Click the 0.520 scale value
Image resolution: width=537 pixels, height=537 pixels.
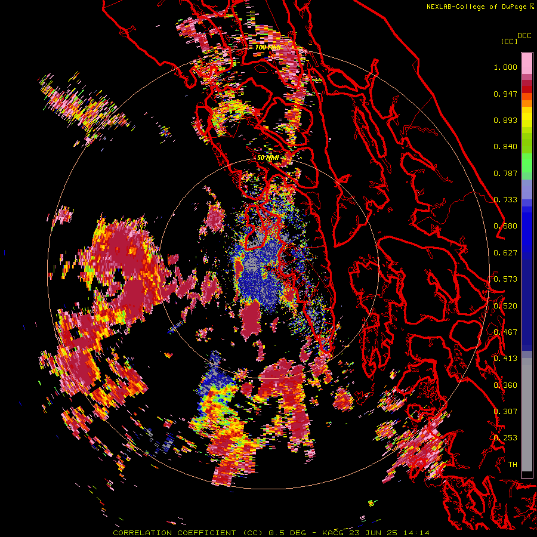click(x=505, y=306)
